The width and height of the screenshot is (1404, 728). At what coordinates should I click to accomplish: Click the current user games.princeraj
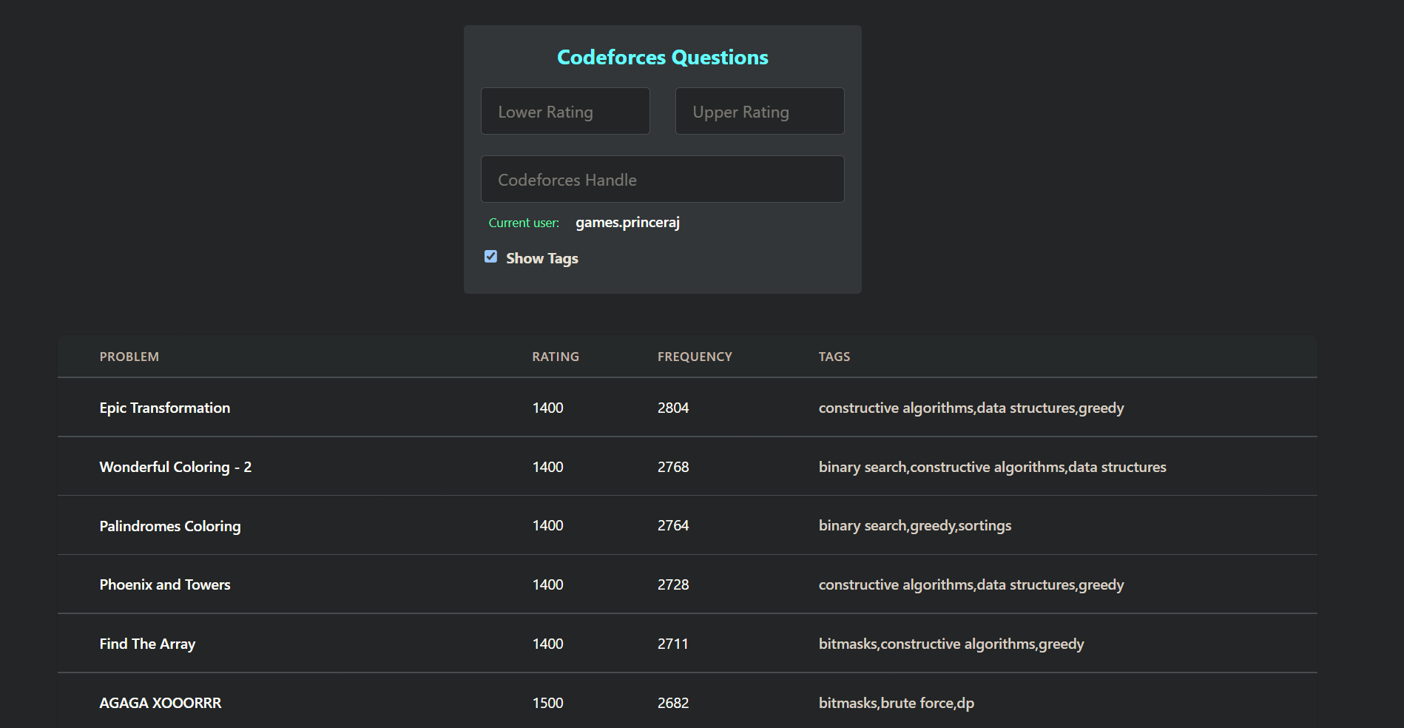tap(627, 223)
